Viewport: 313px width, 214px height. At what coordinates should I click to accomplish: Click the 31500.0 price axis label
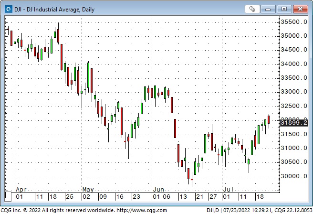coord(294,134)
